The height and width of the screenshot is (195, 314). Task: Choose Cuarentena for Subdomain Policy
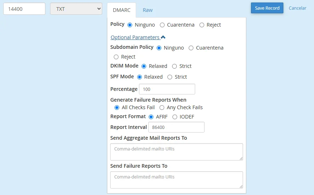191,48
